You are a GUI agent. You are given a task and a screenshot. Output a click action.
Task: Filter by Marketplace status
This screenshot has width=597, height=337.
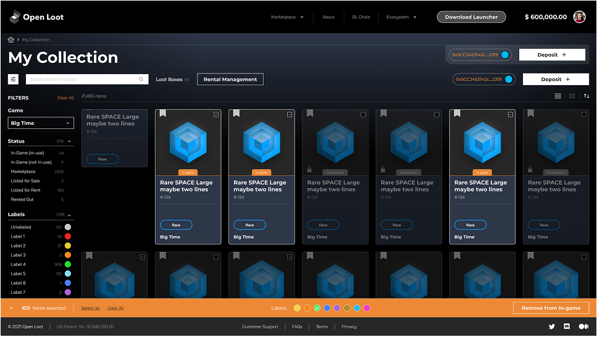[37, 172]
